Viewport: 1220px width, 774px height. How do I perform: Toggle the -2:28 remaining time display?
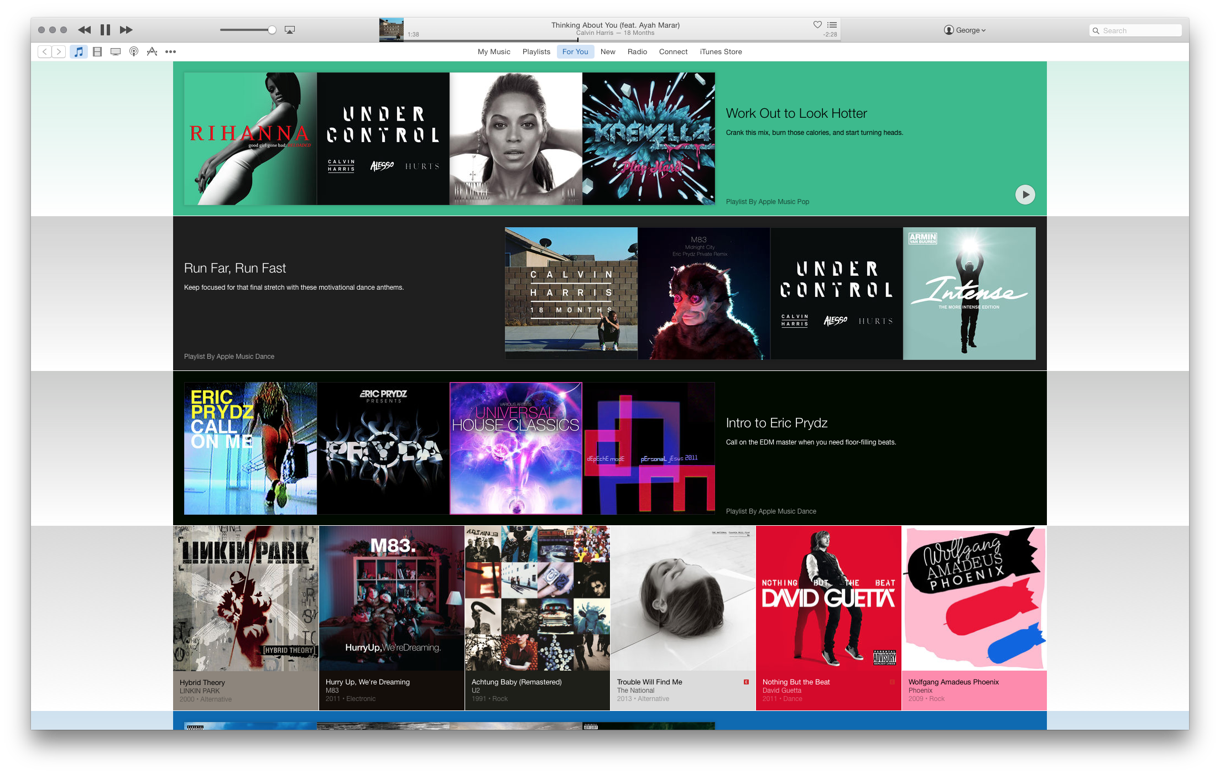[830, 34]
